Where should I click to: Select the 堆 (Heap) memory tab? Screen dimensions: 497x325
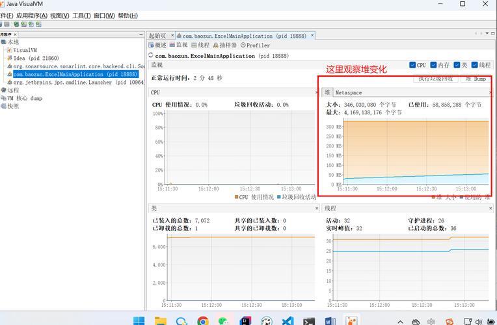coord(327,92)
